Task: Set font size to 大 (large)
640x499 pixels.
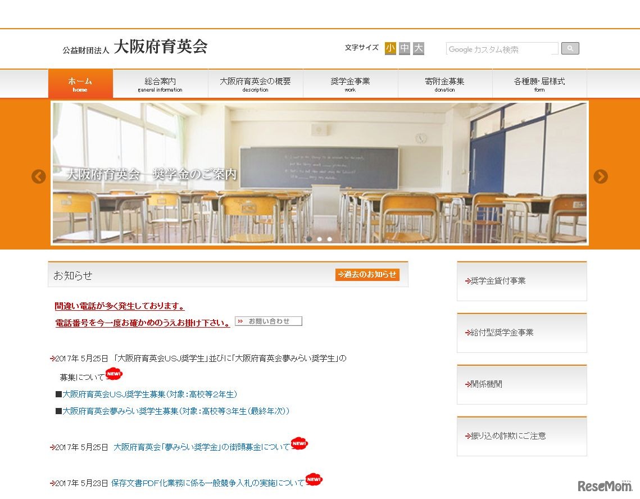Action: [417, 48]
